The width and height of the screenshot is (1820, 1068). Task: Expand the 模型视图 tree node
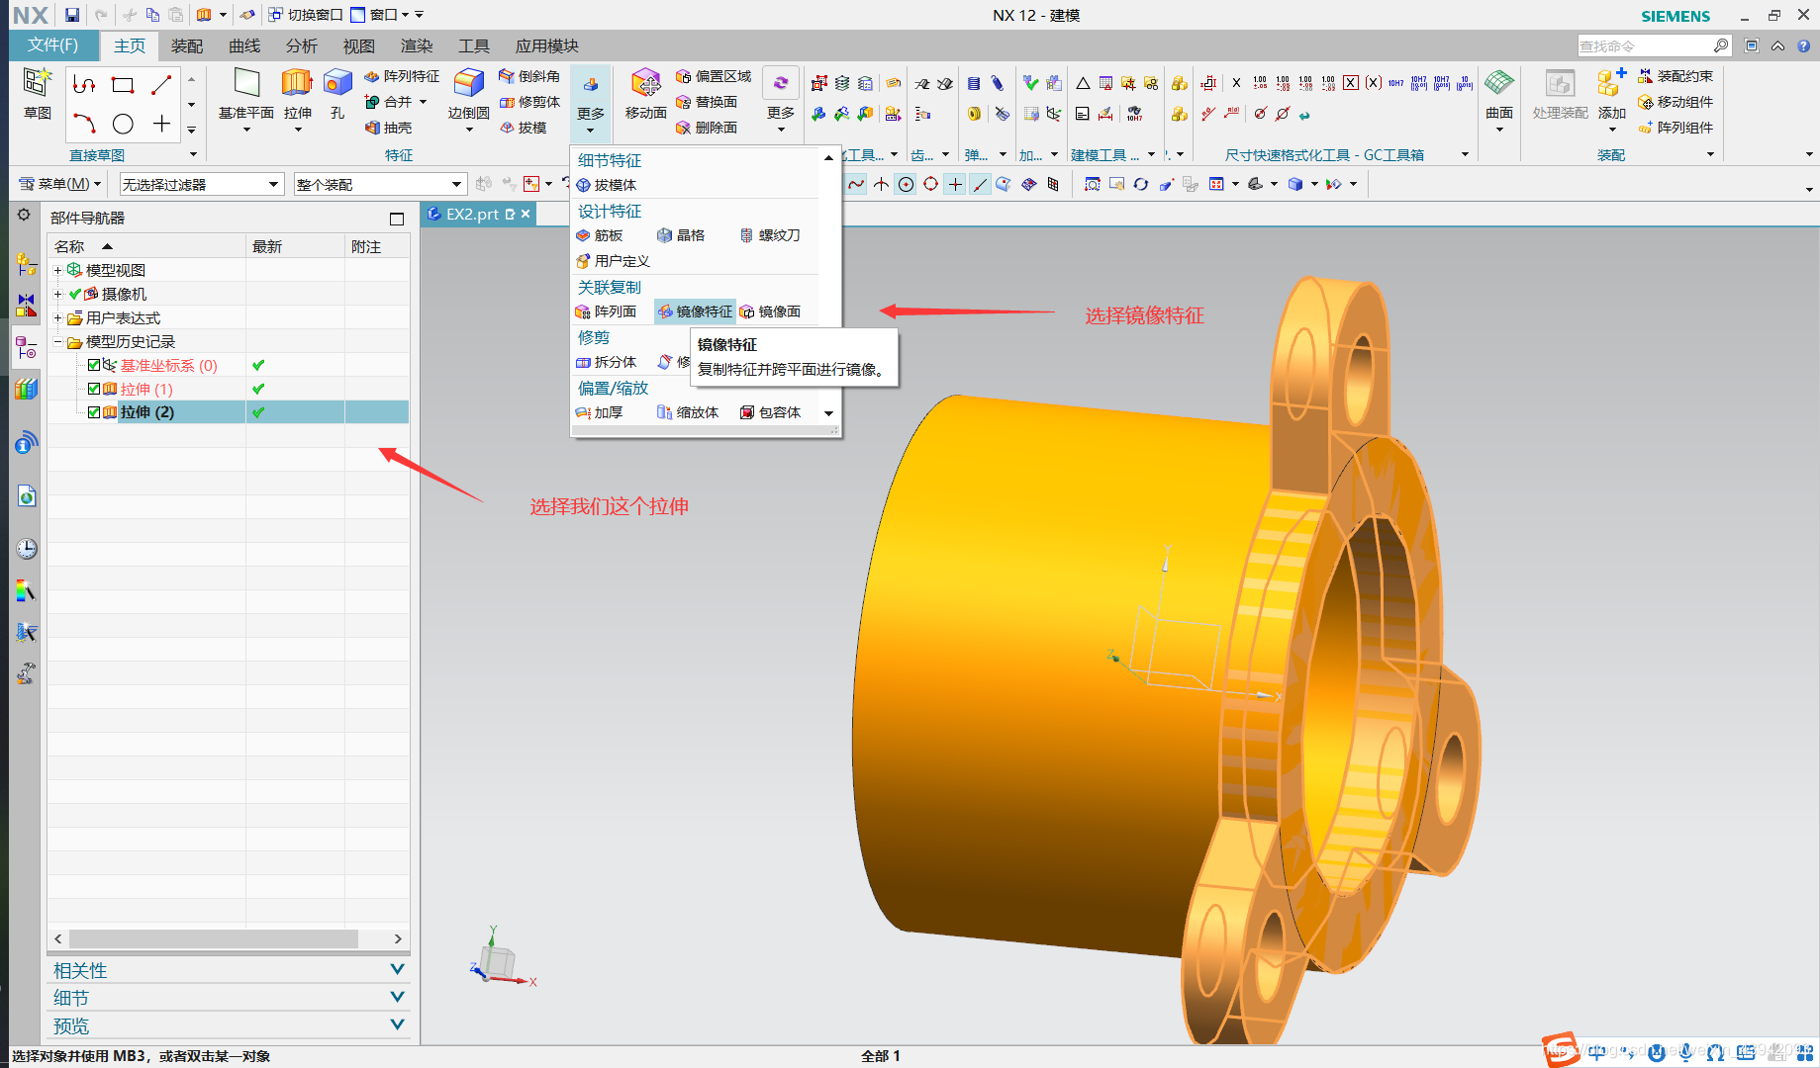tap(58, 270)
